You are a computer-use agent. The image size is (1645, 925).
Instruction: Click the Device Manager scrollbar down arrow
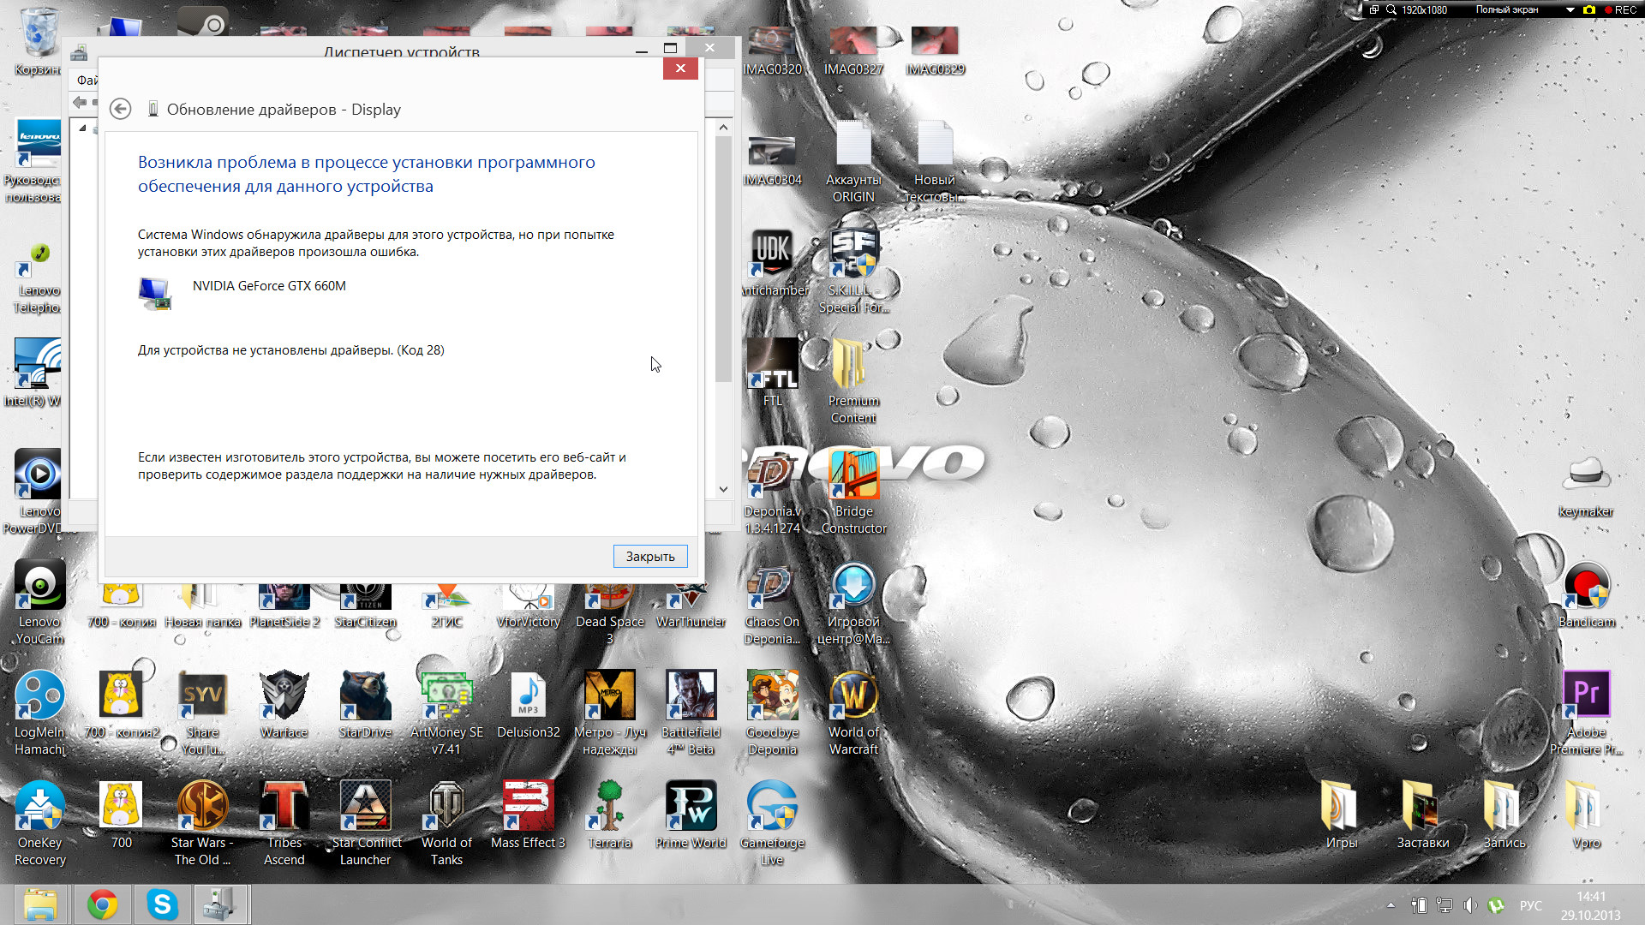pyautogui.click(x=724, y=489)
